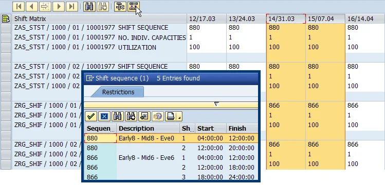The width and height of the screenshot is (385, 185).
Task: Select row button for ZAS_STST 02 SHIFT SEQUENCE
Action: pyautogui.click(x=6, y=67)
